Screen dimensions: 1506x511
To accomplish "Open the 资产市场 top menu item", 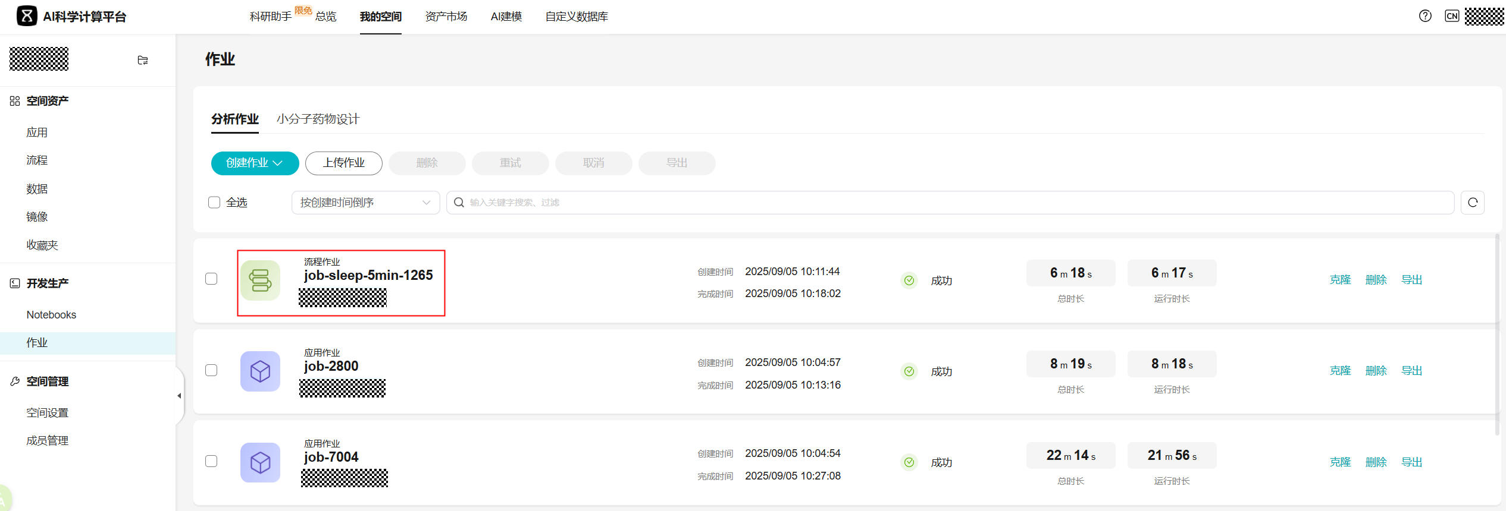I will tap(446, 17).
